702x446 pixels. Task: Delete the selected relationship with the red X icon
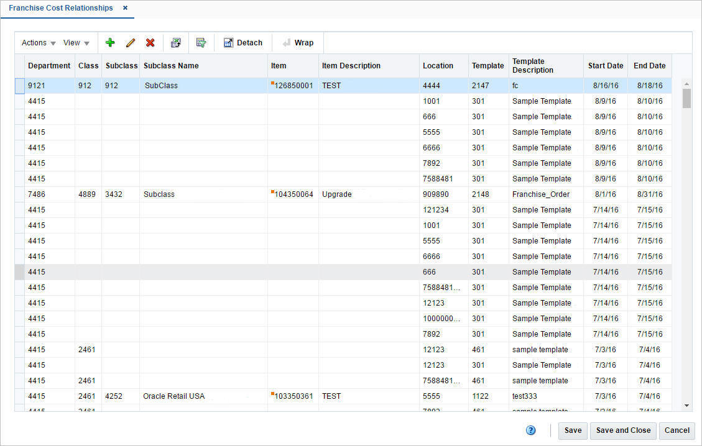pyautogui.click(x=150, y=42)
